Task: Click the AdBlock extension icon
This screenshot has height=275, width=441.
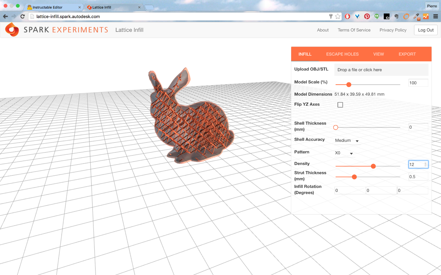Action: (x=348, y=16)
